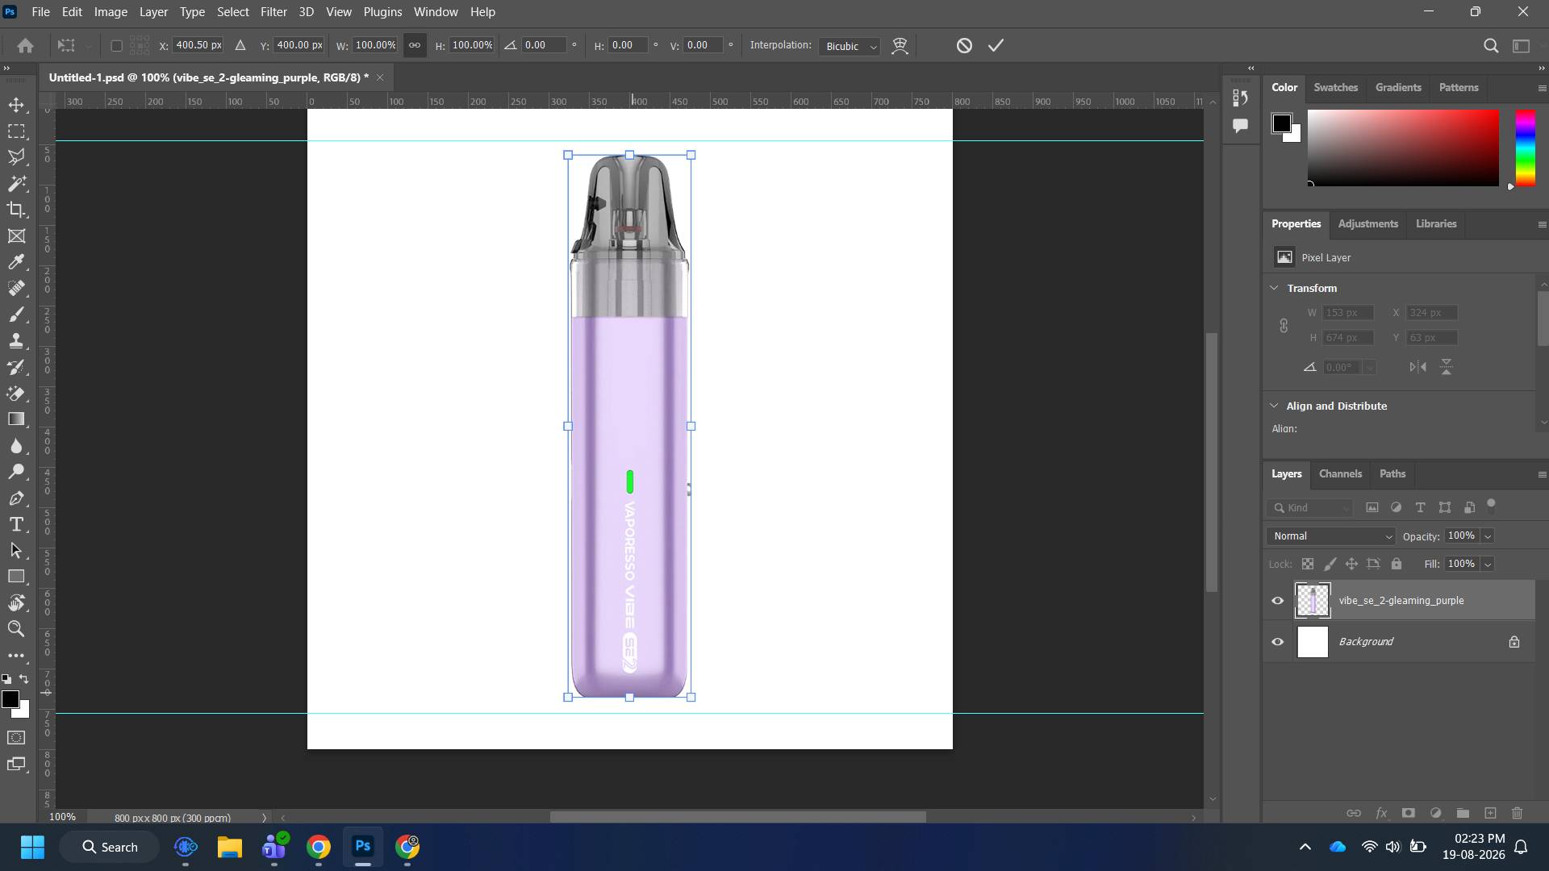
Task: Open the Normal blend mode dropdown
Action: [x=1331, y=536]
